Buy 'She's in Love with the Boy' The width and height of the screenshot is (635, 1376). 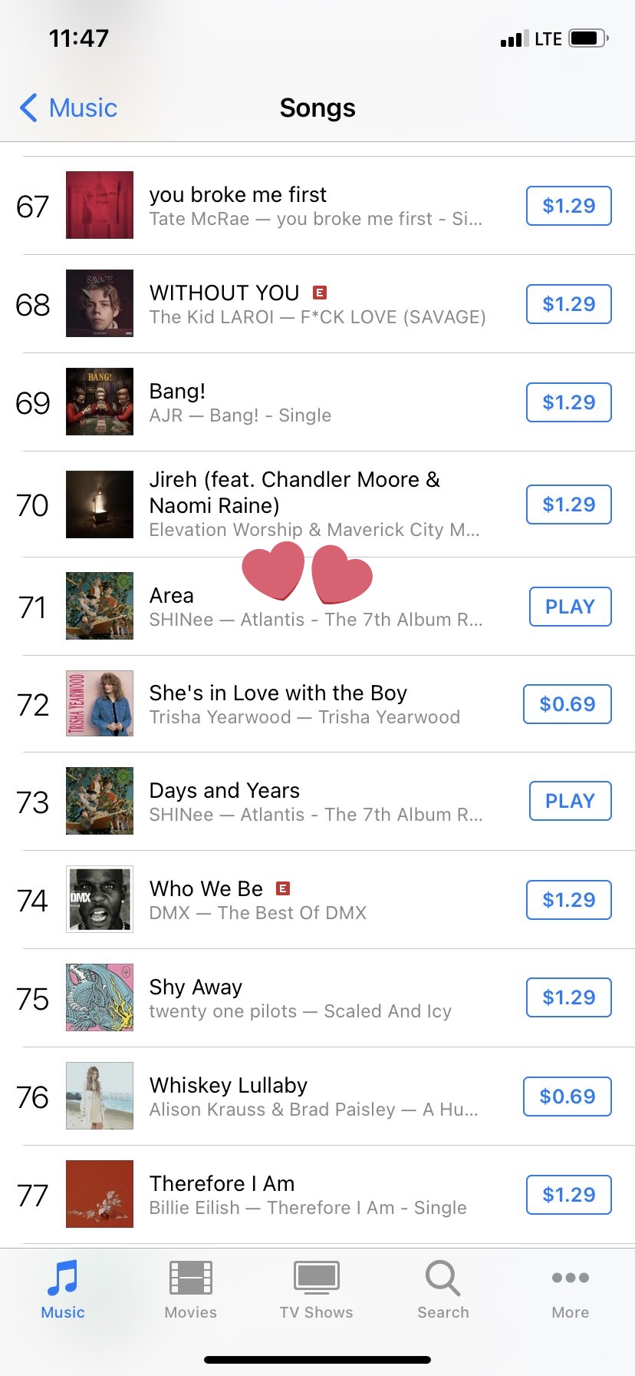[567, 704]
